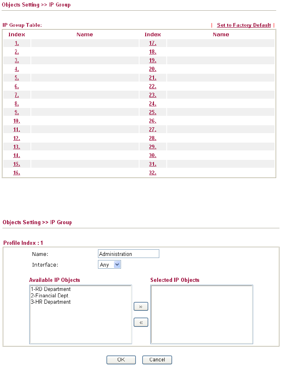284x368 pixels.
Task: Open IP group index 22
Action: click(153, 86)
